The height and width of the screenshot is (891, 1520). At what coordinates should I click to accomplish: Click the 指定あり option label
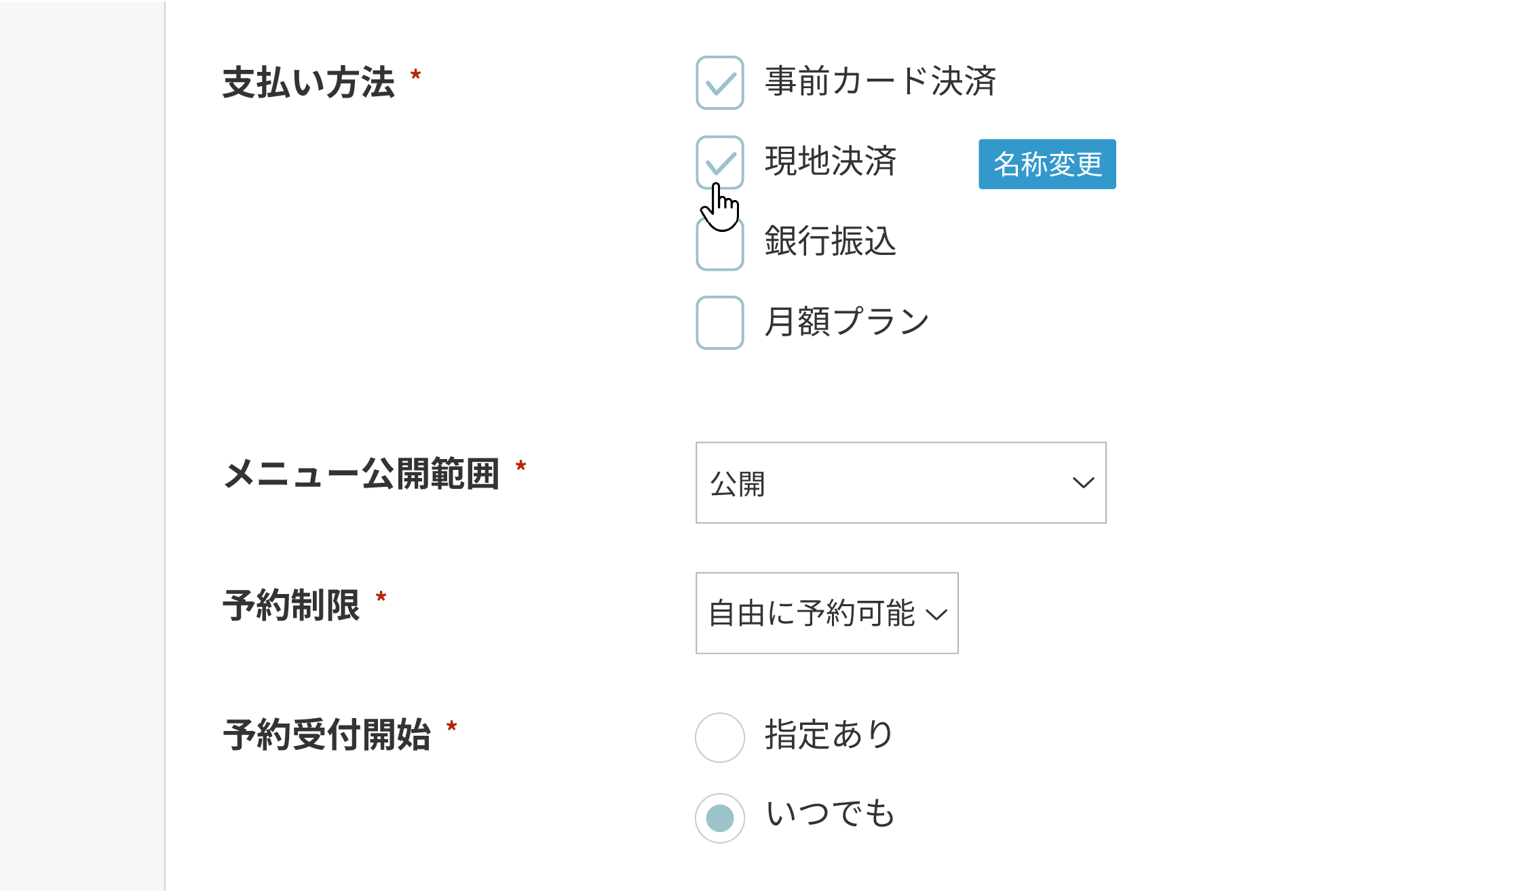[x=829, y=735]
